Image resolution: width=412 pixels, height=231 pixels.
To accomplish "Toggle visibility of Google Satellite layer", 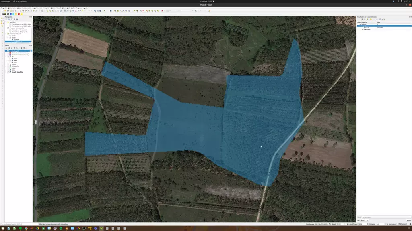I will point(8,72).
